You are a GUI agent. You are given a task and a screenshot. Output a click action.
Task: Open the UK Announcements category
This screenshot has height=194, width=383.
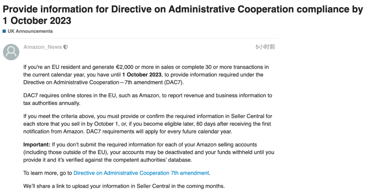point(30,31)
